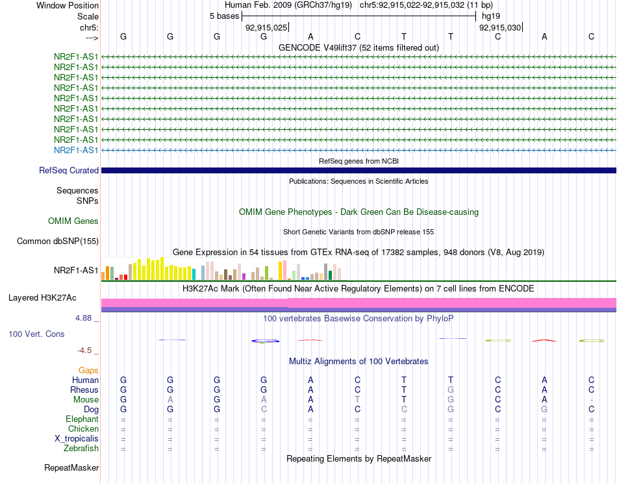Open Repeating Elements by RepeatMasker title
Screen dimensions: 617x483
(359, 458)
